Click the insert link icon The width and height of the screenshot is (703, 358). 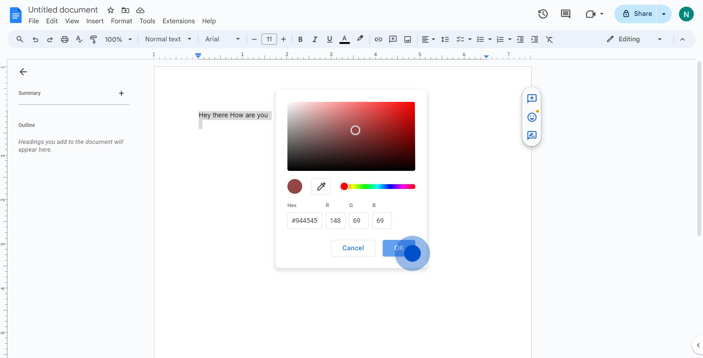(378, 39)
